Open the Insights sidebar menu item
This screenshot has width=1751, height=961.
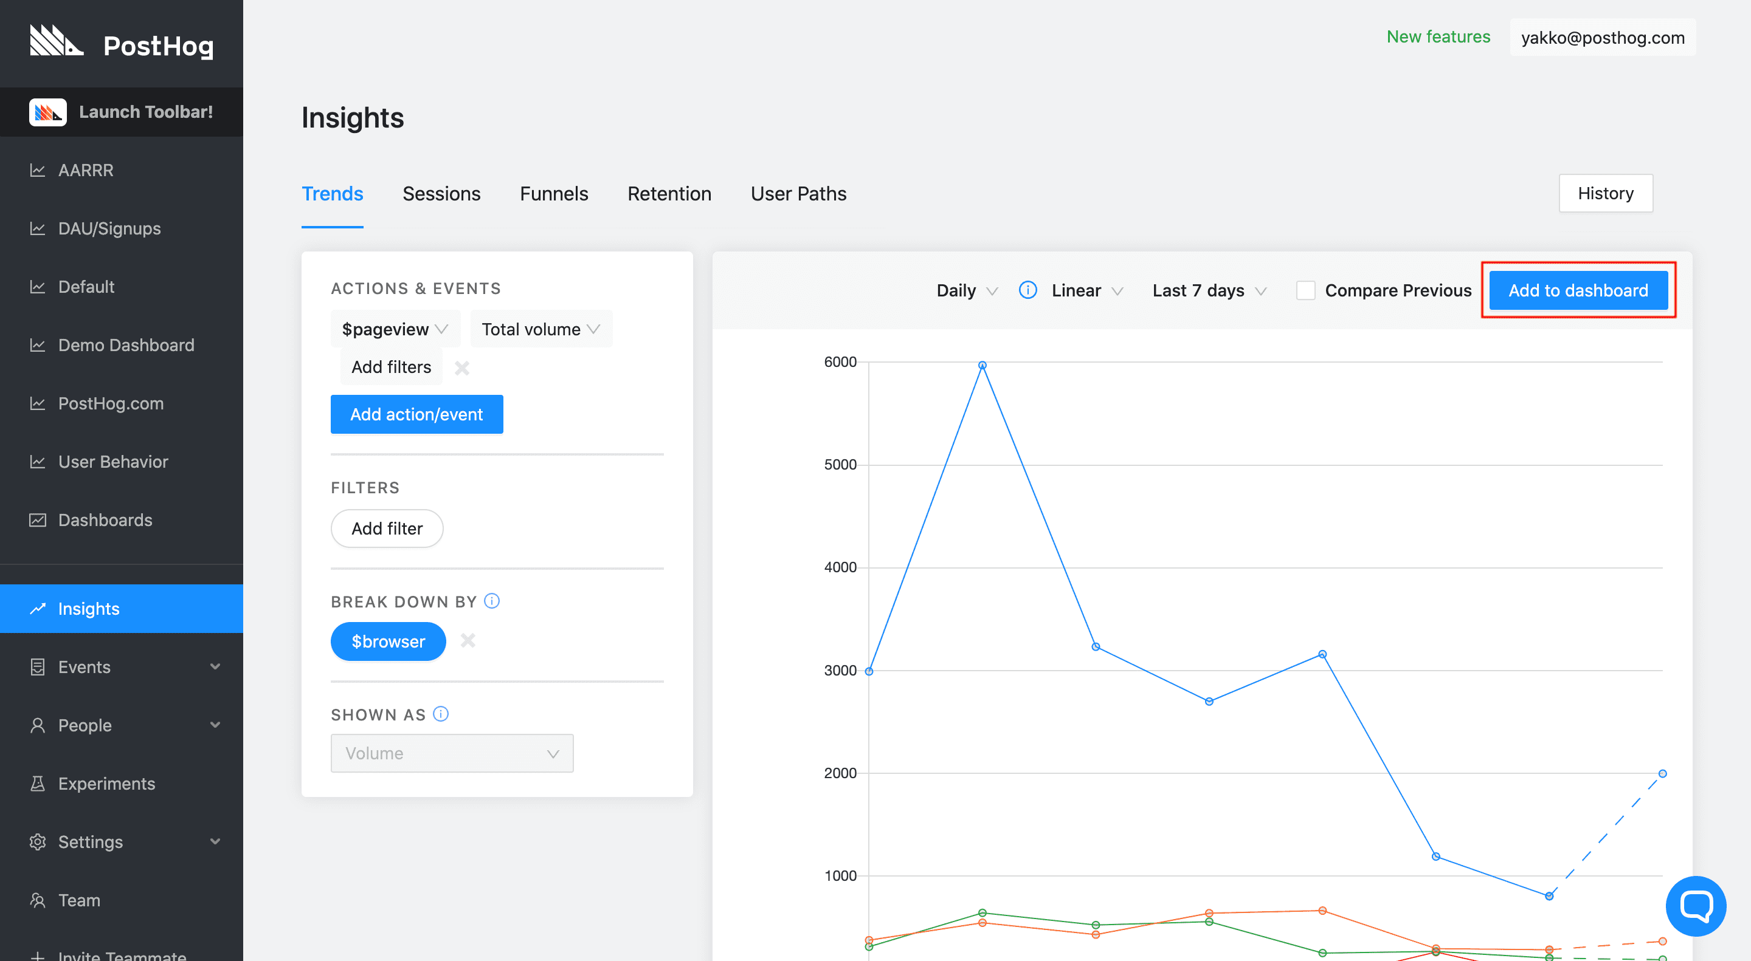coord(122,609)
